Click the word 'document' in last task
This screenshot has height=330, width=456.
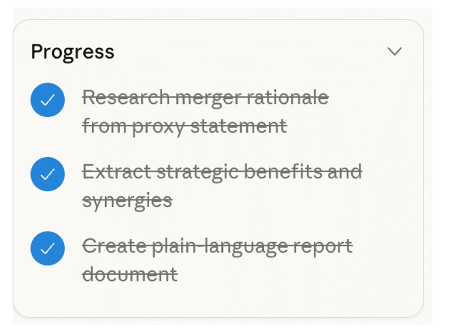coord(130,274)
